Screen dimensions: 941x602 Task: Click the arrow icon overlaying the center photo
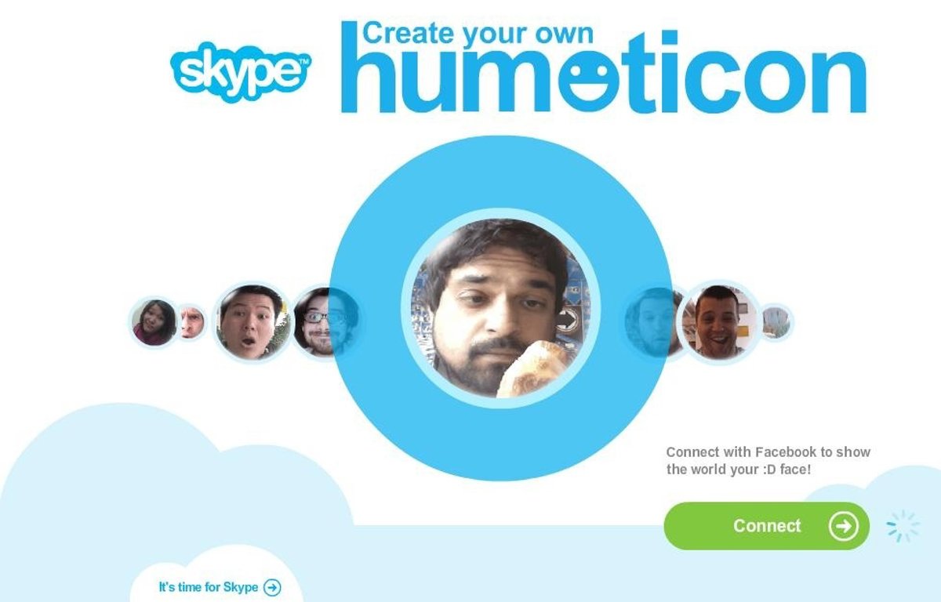(x=566, y=319)
